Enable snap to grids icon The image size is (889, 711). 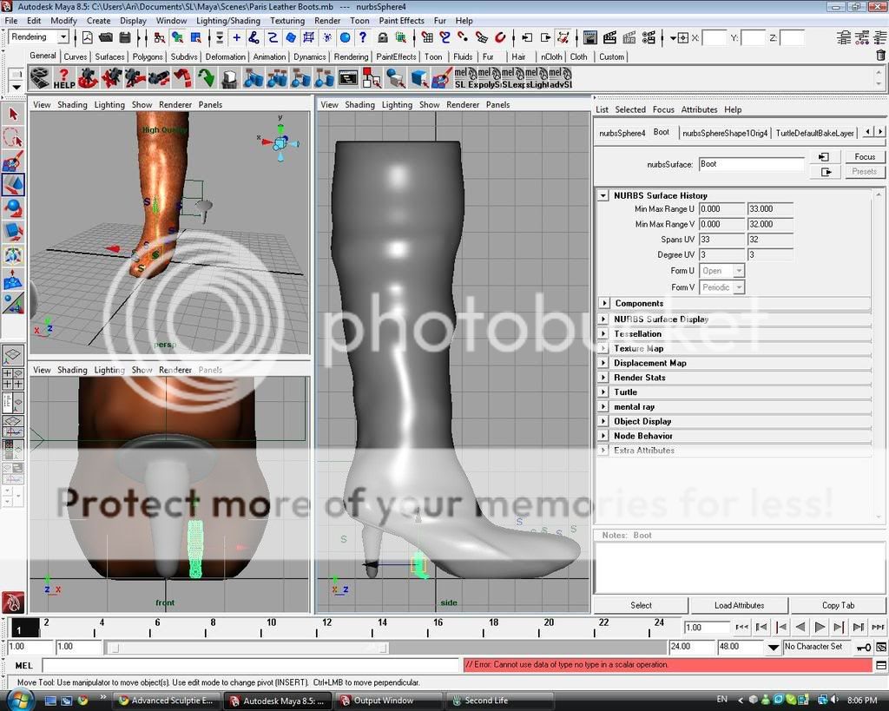click(x=426, y=37)
